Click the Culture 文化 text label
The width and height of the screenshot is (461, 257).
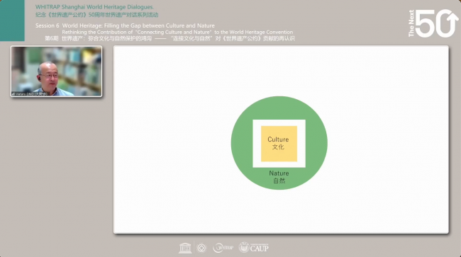click(x=278, y=143)
